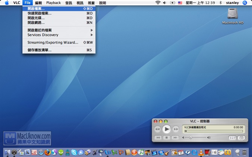
Task: Stop playback in VLC controller
Action: [x=167, y=138]
